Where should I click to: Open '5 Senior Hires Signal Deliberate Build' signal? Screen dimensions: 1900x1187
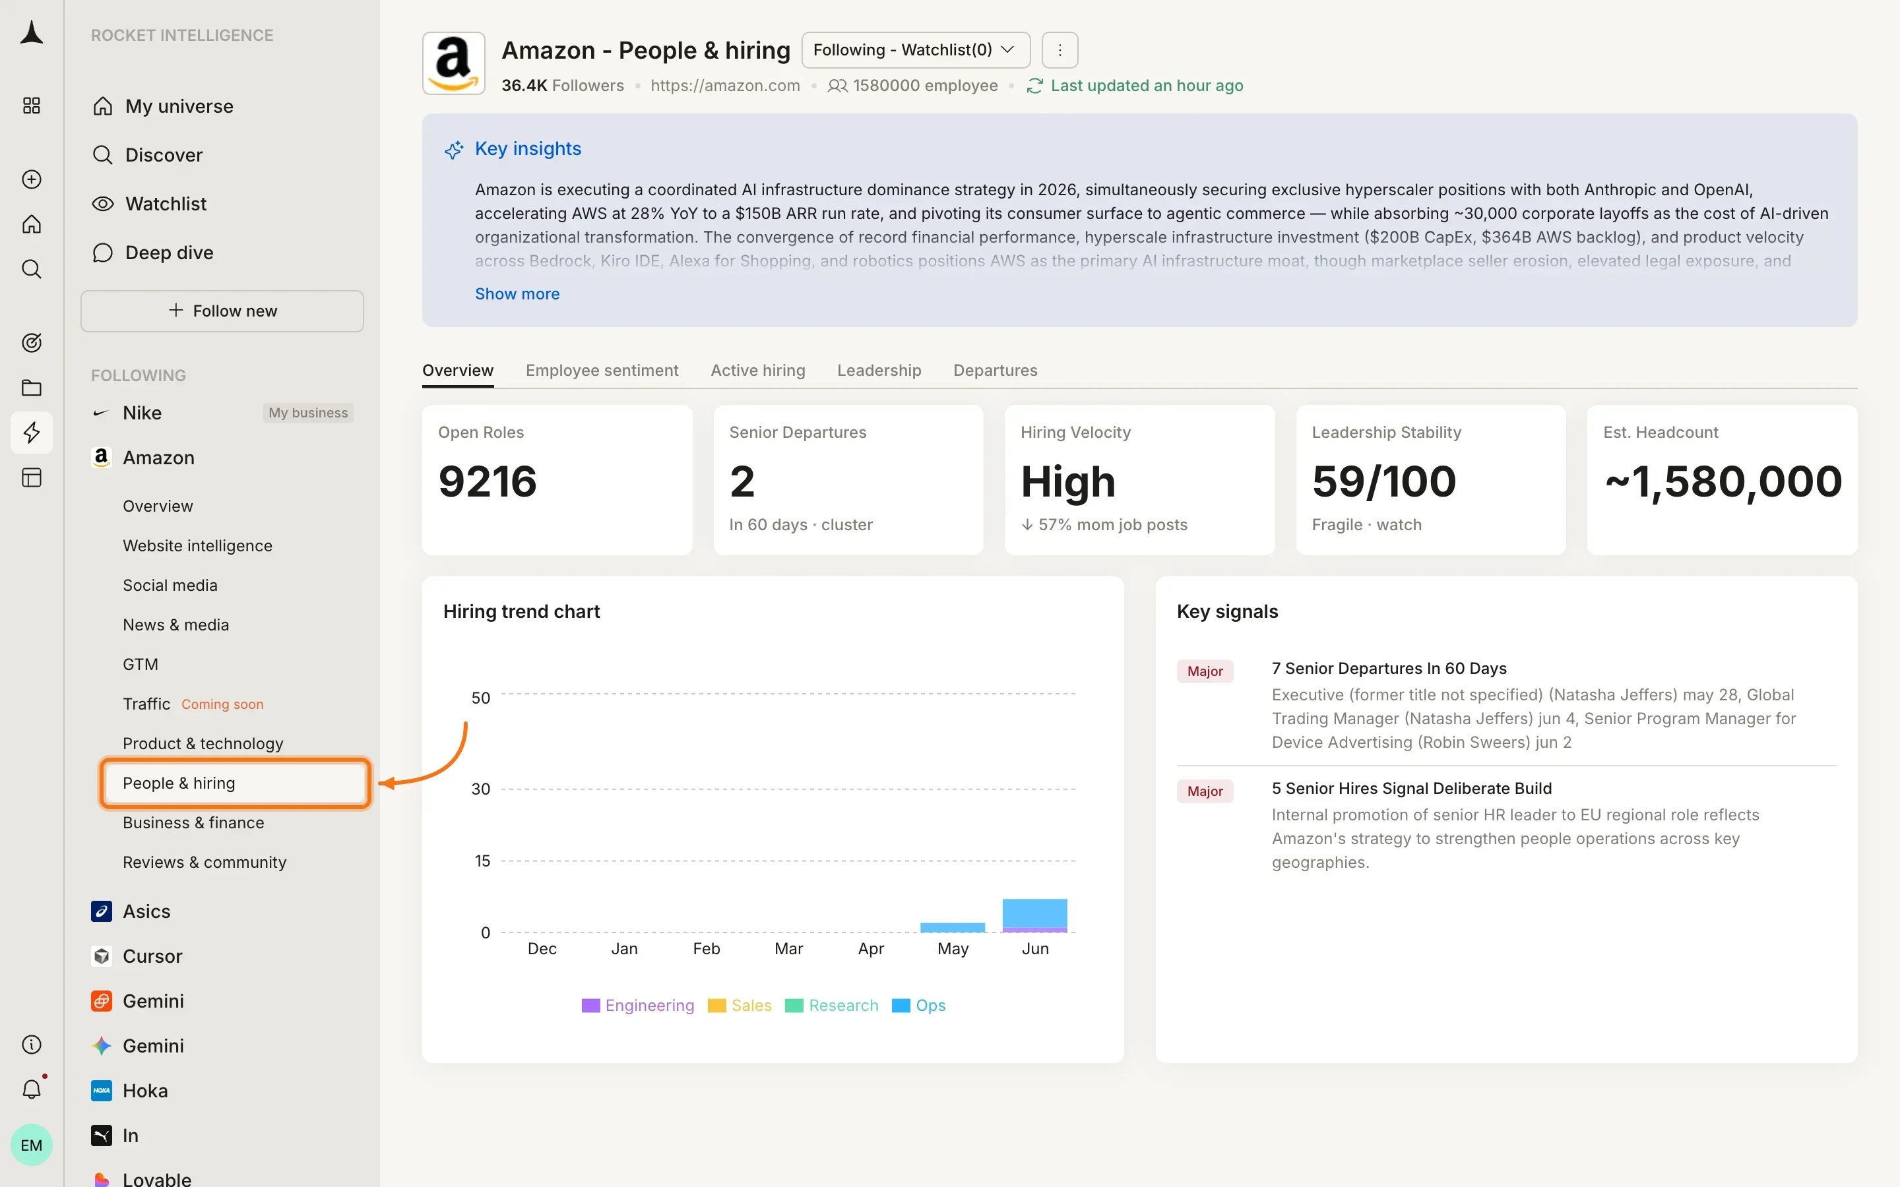(x=1506, y=825)
